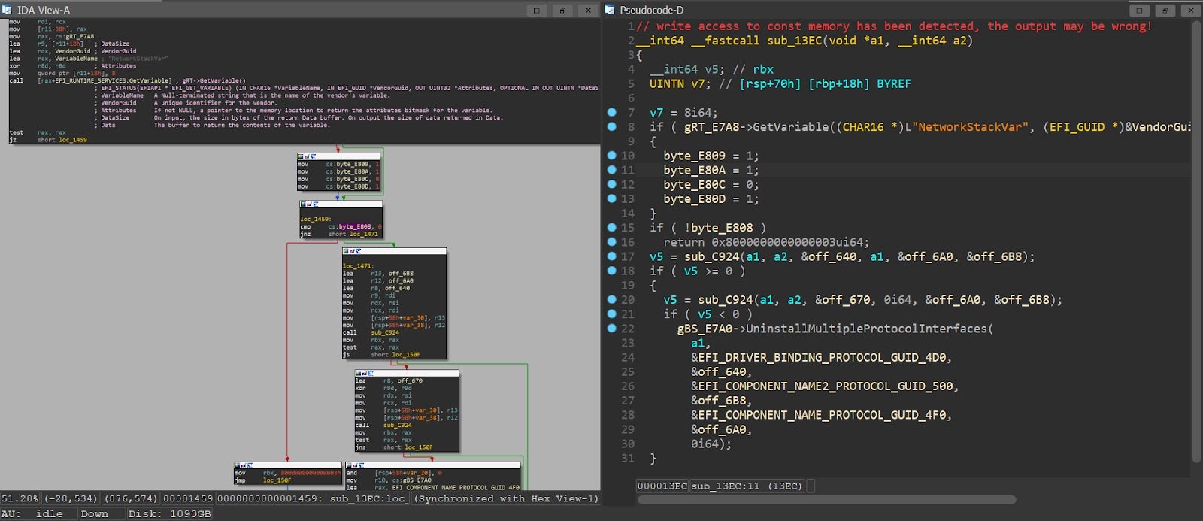
Task: Click the loc_1471 label in graph node
Action: click(358, 266)
